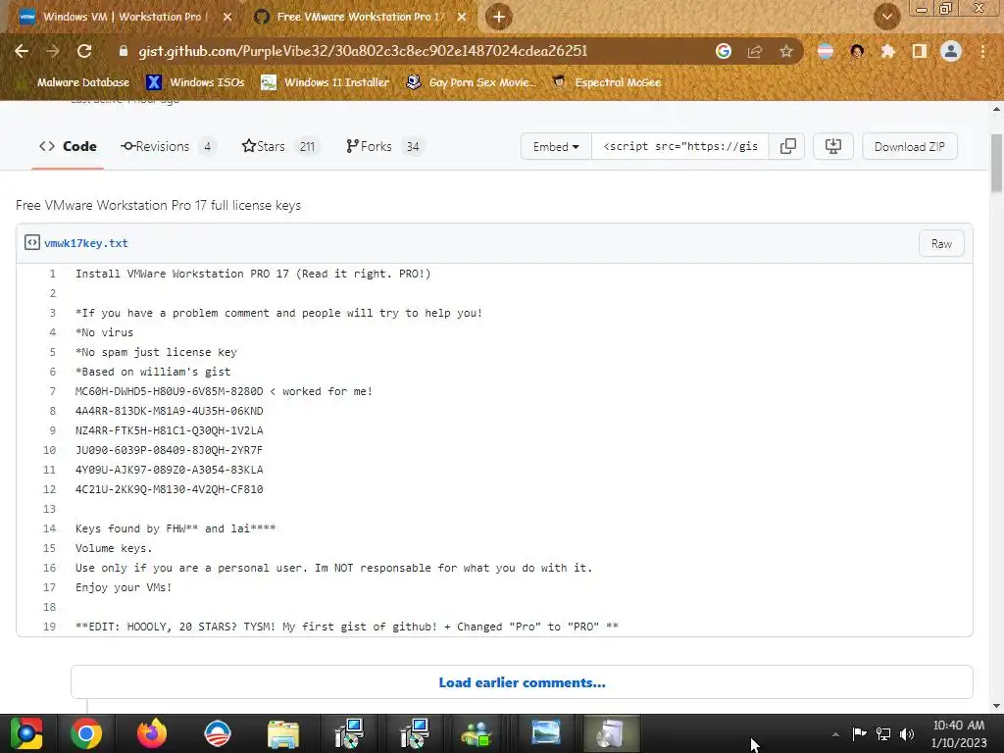The width and height of the screenshot is (1004, 753).
Task: Click the open in GitHub Desktop icon
Action: [x=833, y=147]
